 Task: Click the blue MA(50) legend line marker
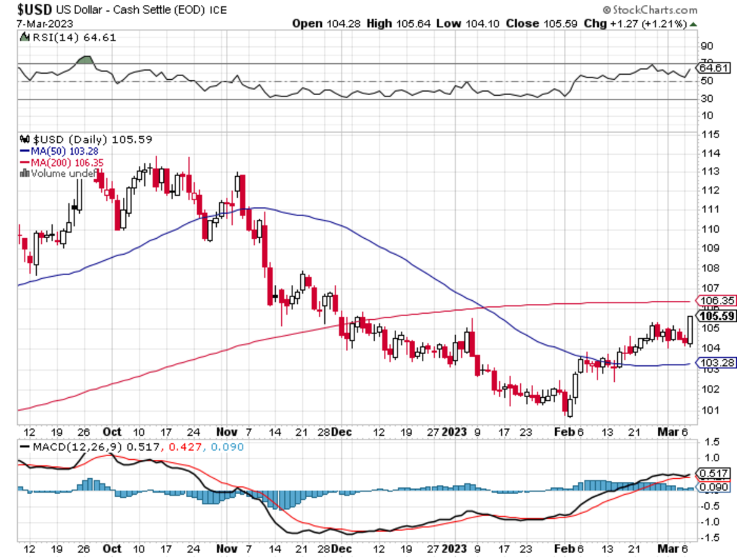click(x=25, y=150)
